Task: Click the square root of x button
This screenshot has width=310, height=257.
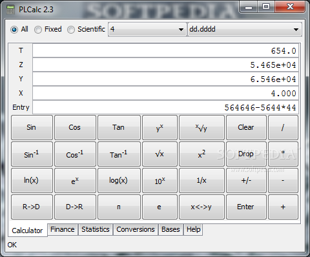Action: click(x=160, y=154)
